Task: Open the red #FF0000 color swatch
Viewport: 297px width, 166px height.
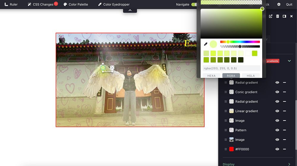Action: click(231, 149)
